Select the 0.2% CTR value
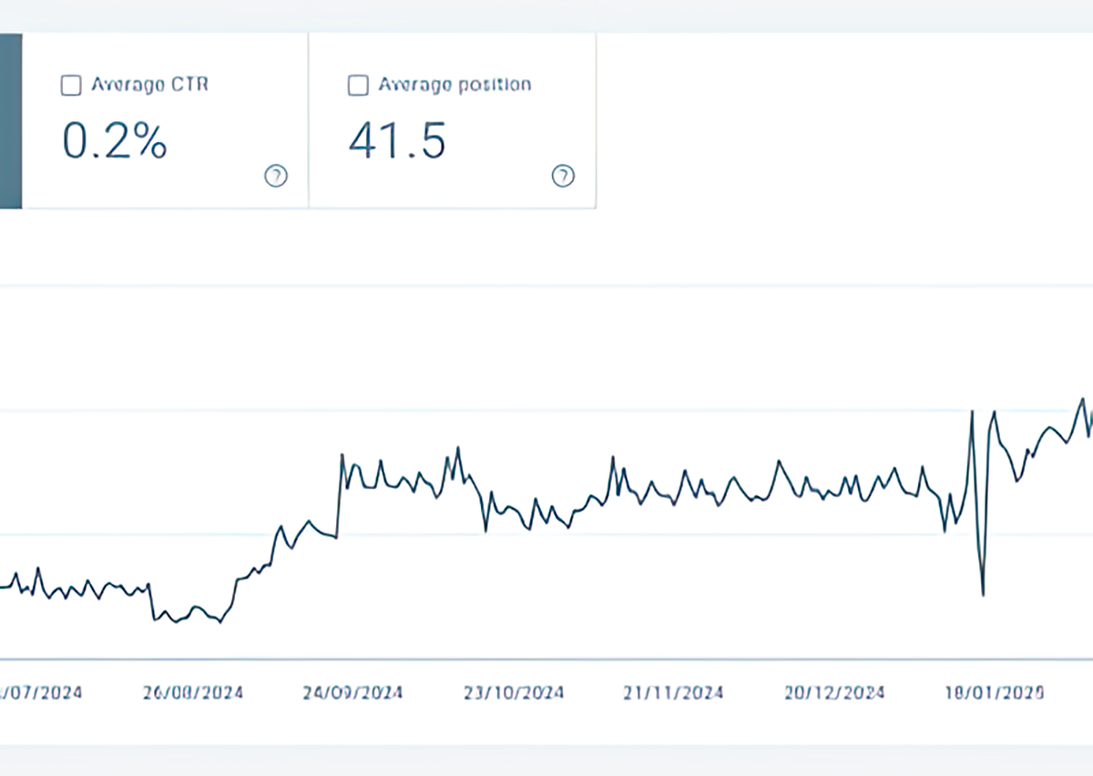This screenshot has width=1093, height=776. (x=115, y=141)
